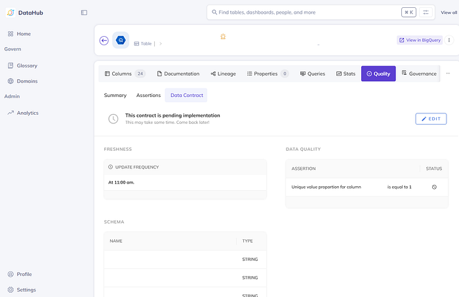The width and height of the screenshot is (459, 297).
Task: Switch to the Documentation tab
Action: (178, 73)
